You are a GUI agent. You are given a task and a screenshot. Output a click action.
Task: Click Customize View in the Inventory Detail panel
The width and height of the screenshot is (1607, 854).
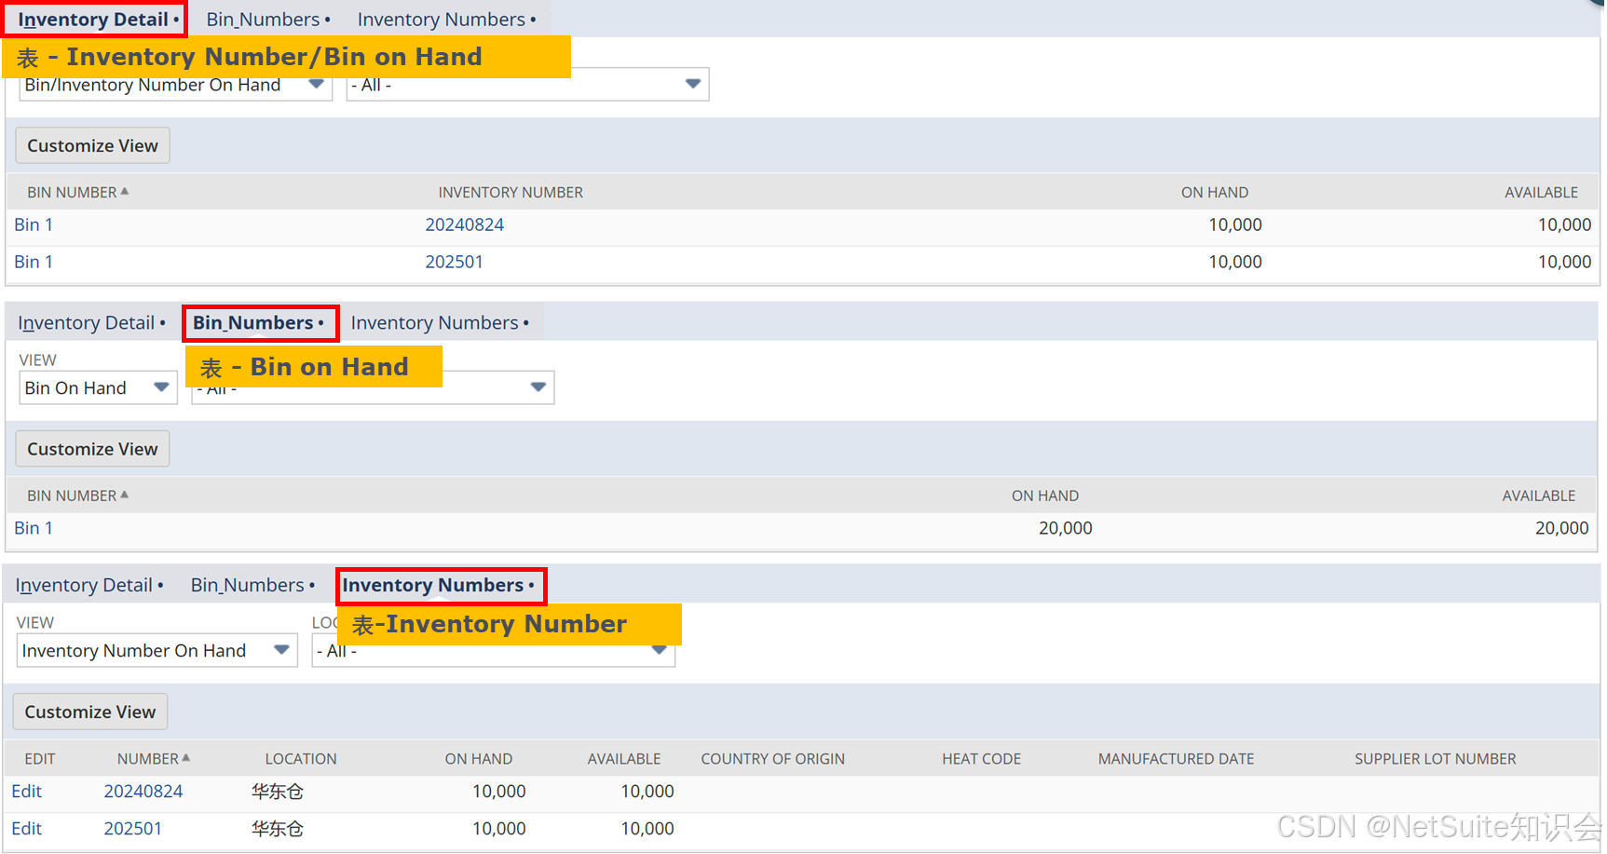91,145
